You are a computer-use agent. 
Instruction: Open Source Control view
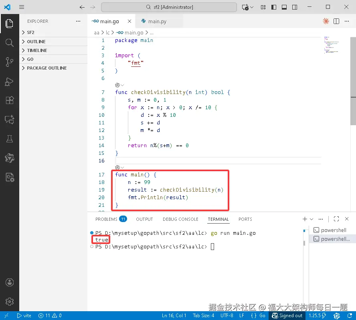[9, 62]
